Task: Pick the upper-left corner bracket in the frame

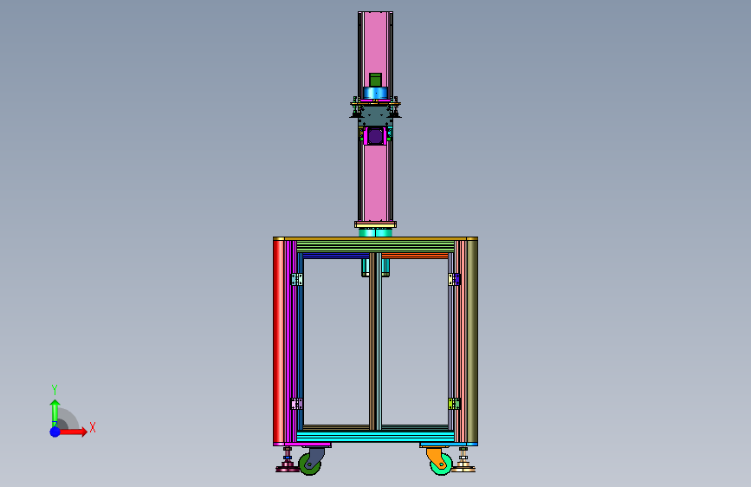Action: pyautogui.click(x=297, y=279)
